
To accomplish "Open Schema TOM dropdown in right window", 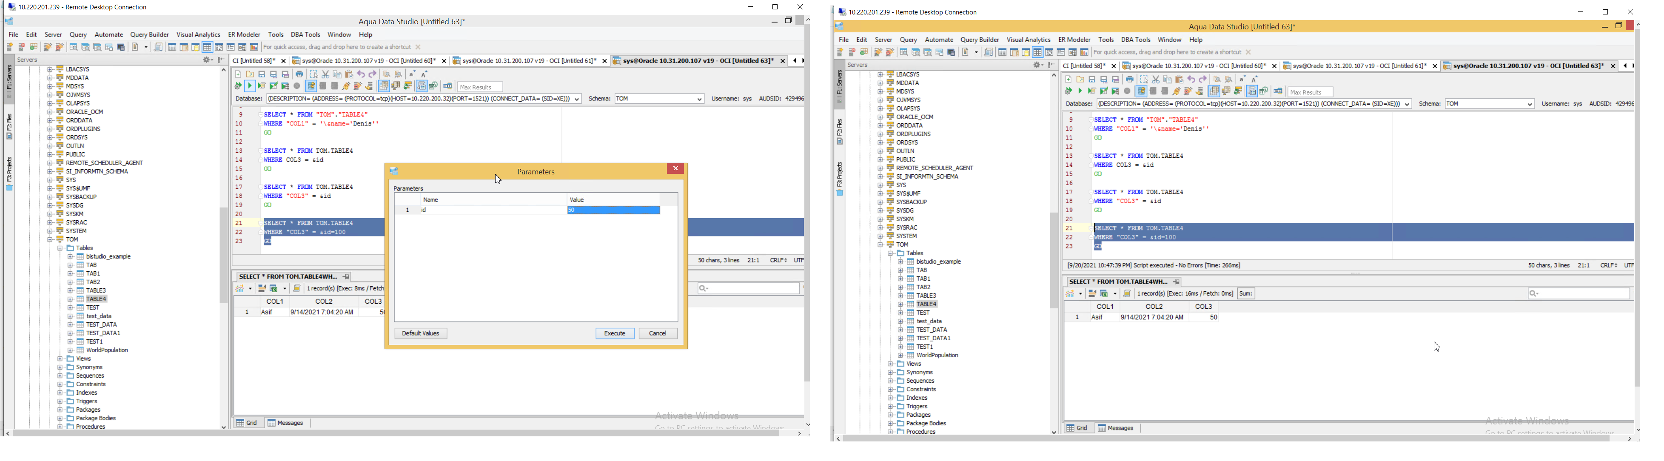I will tap(1530, 105).
